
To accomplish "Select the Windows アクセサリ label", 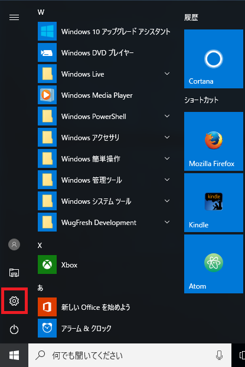I will pos(90,138).
